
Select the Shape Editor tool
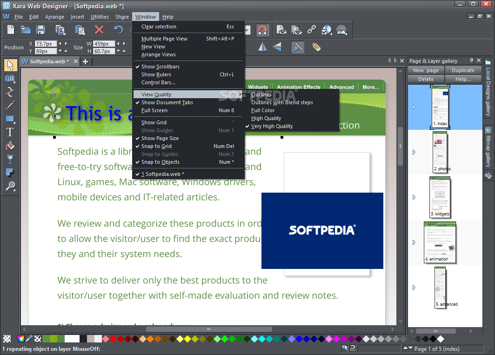10,92
